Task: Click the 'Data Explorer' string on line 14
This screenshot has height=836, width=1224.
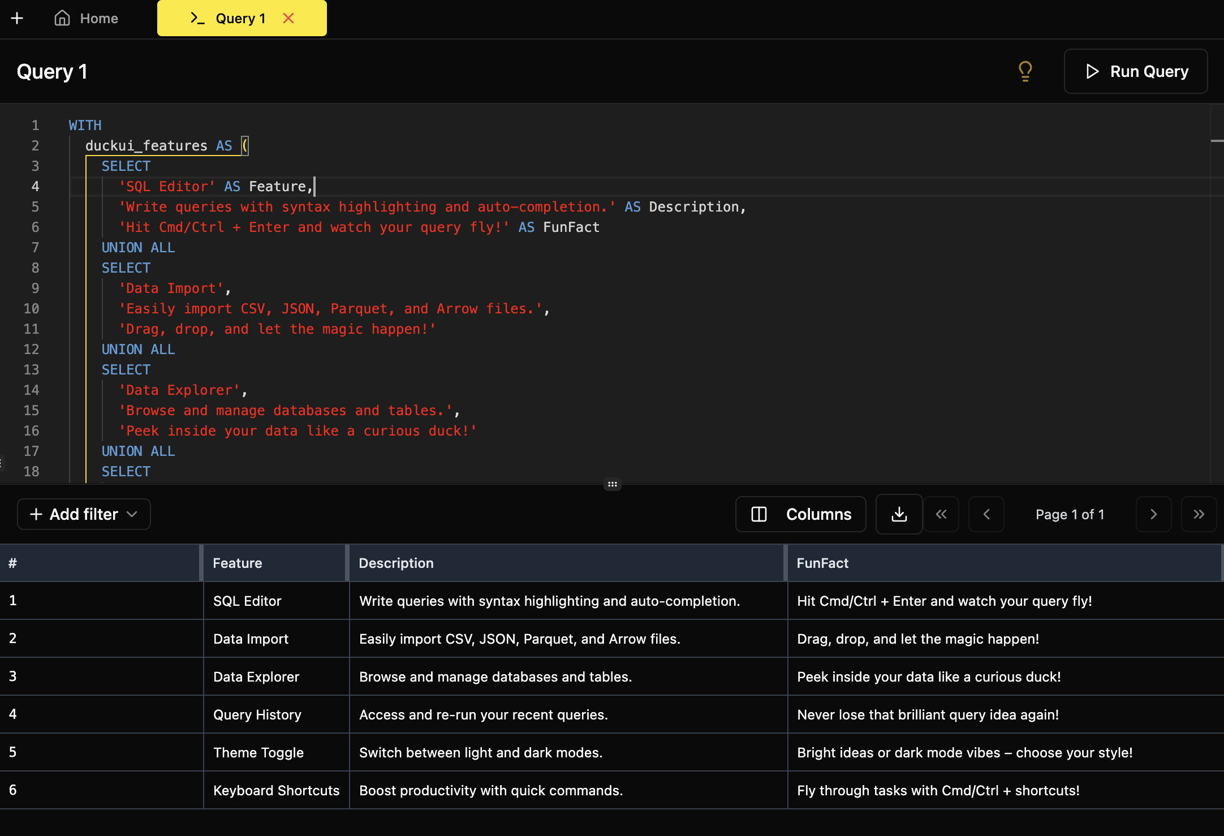Action: [179, 390]
